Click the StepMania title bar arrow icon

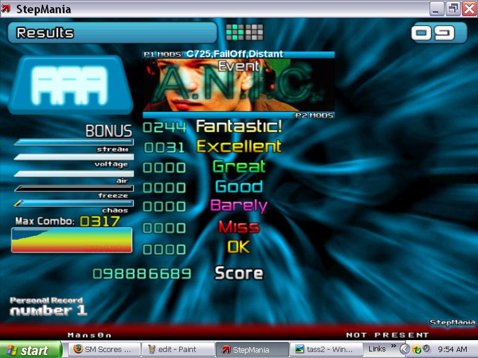click(x=6, y=8)
